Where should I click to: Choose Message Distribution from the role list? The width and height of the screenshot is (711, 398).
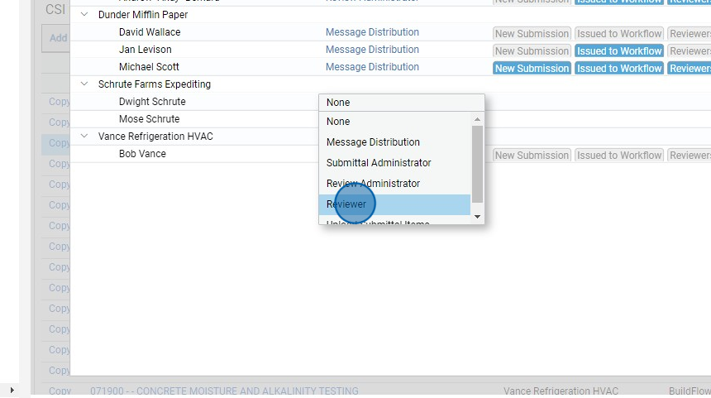coord(394,142)
